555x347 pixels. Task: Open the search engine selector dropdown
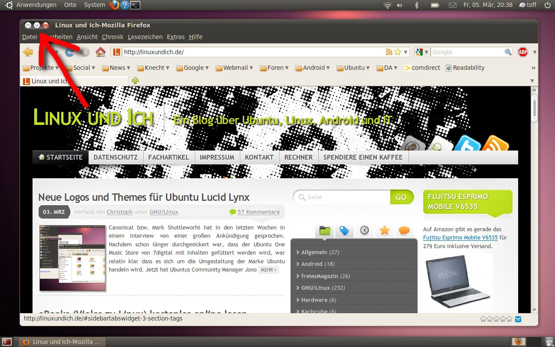click(x=422, y=52)
